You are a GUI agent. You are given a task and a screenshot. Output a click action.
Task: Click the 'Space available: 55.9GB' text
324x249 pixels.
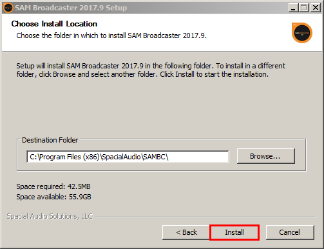pos(53,197)
